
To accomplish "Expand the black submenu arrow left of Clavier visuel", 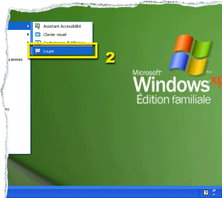I will [28, 34].
